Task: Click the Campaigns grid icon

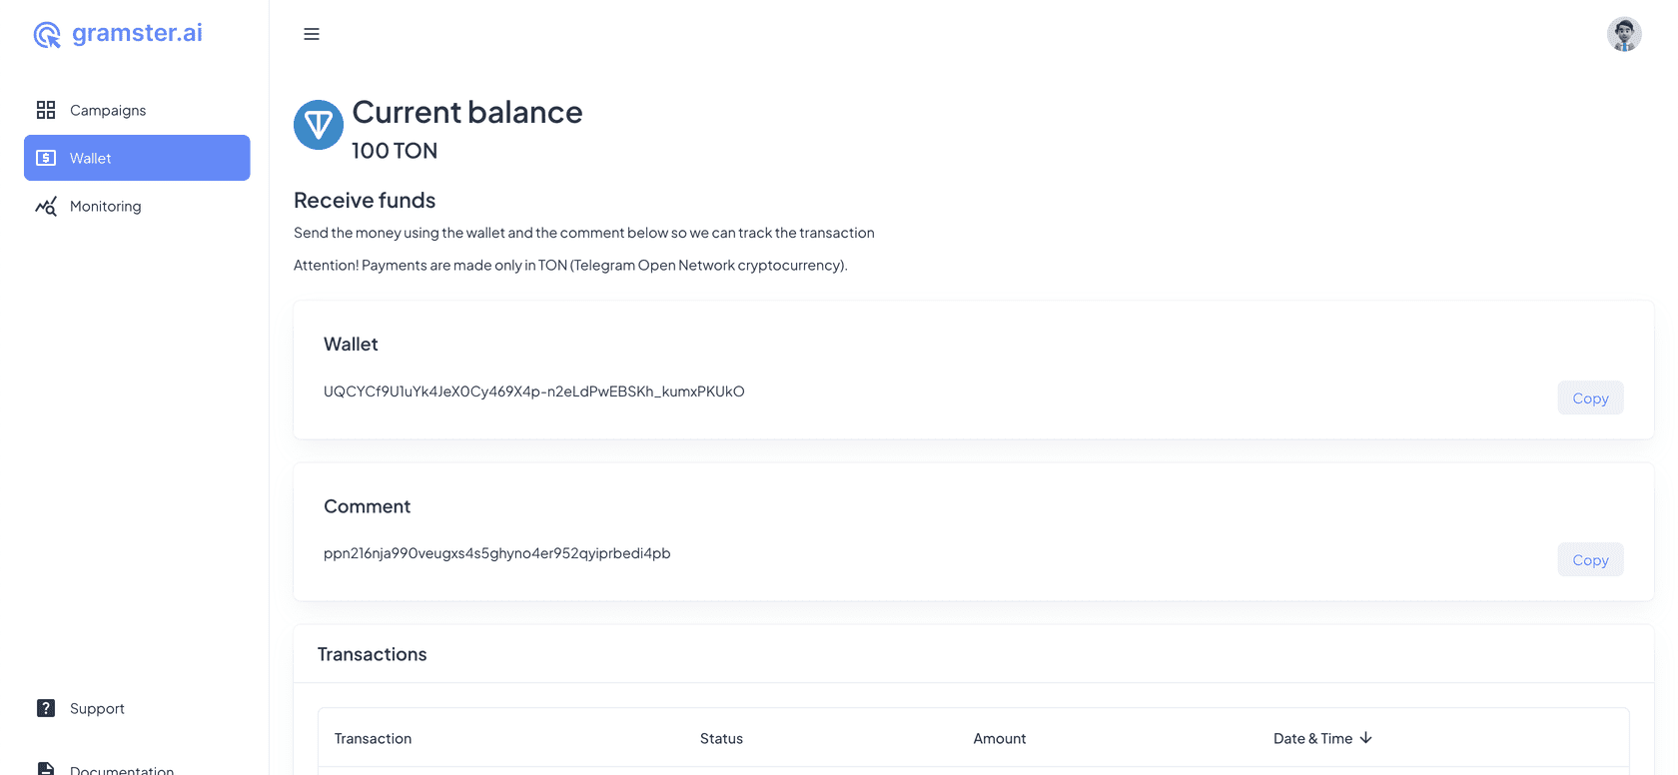Action: [46, 110]
